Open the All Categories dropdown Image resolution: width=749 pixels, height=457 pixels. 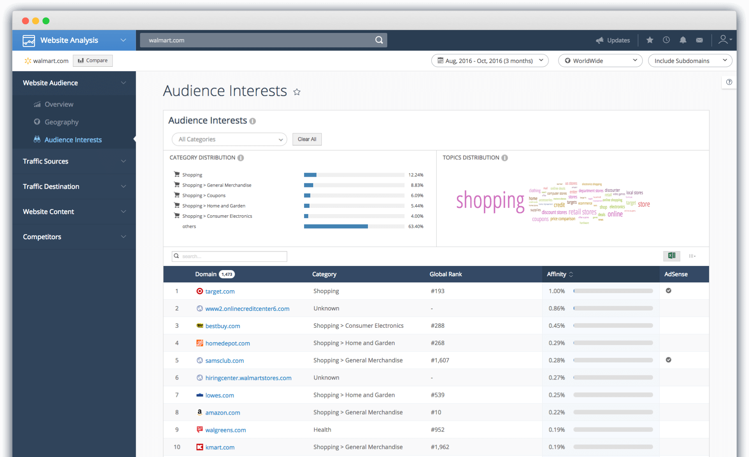coord(229,139)
